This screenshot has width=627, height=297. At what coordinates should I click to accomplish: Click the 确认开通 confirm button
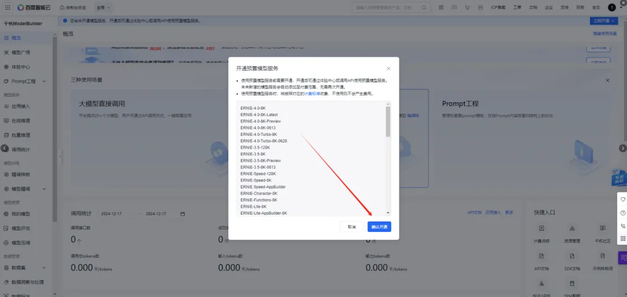(x=379, y=227)
